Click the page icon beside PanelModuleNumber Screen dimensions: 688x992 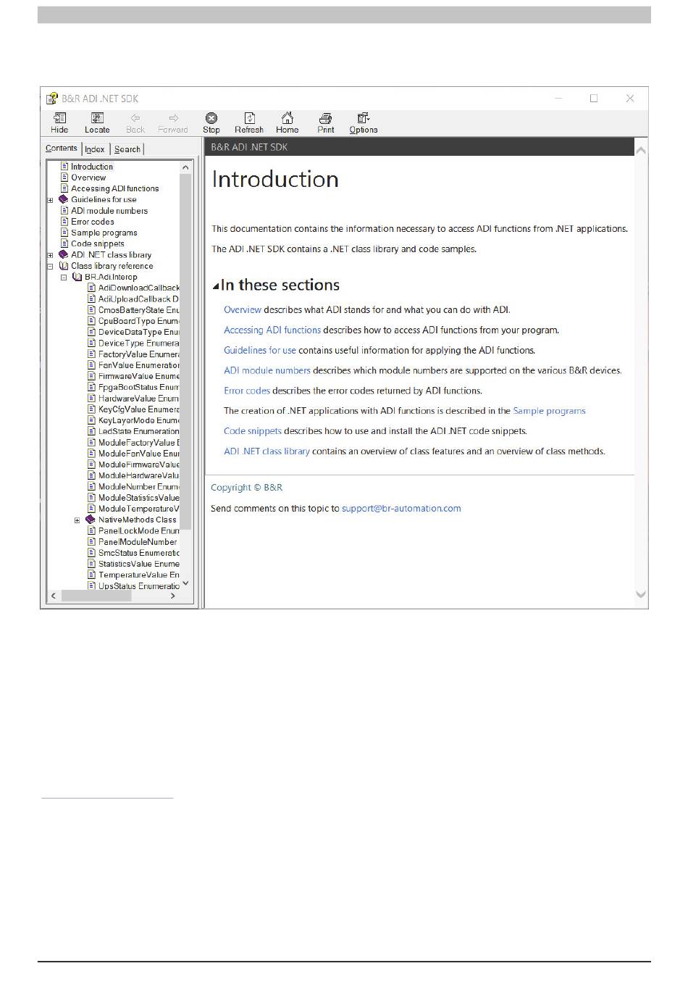[92, 541]
